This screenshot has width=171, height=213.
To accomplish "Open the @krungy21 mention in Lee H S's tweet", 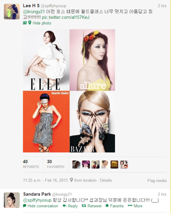I will [x=34, y=12].
